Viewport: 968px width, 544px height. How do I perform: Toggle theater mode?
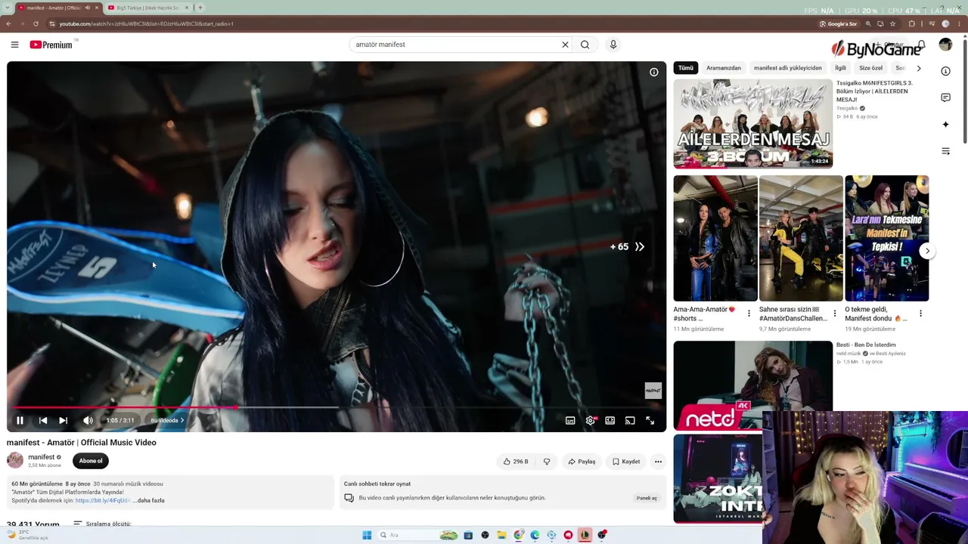click(610, 421)
